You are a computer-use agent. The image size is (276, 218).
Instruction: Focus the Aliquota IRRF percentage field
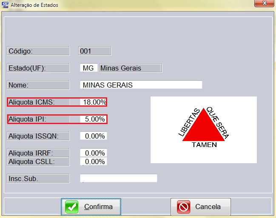coord(93,153)
